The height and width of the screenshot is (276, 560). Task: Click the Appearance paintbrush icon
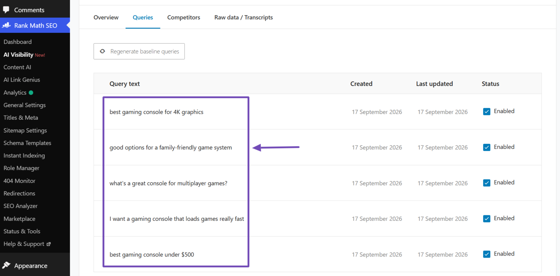click(x=6, y=265)
